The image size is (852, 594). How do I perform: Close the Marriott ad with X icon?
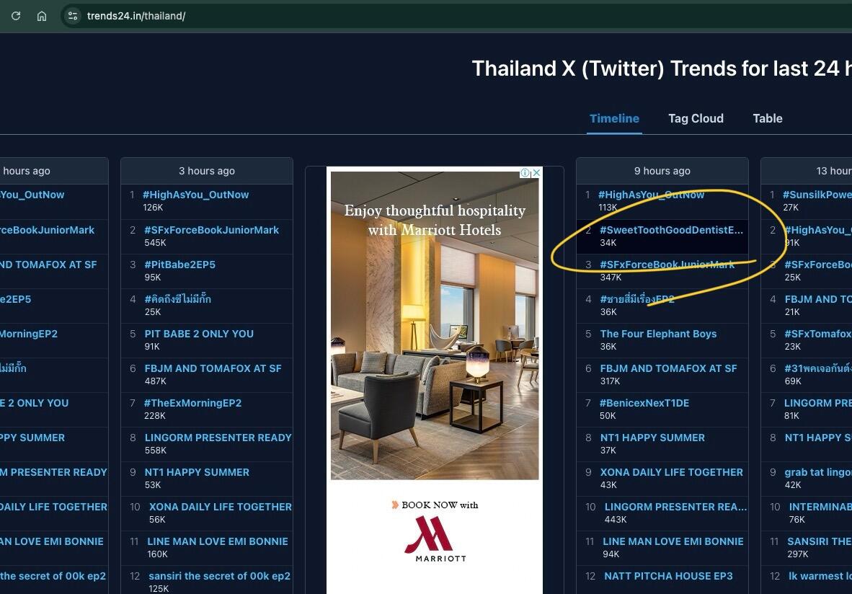coord(536,172)
